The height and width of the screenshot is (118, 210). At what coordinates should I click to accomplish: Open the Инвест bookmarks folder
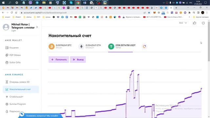click(17, 17)
